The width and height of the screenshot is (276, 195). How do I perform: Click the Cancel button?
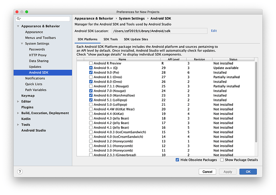tap(207, 171)
